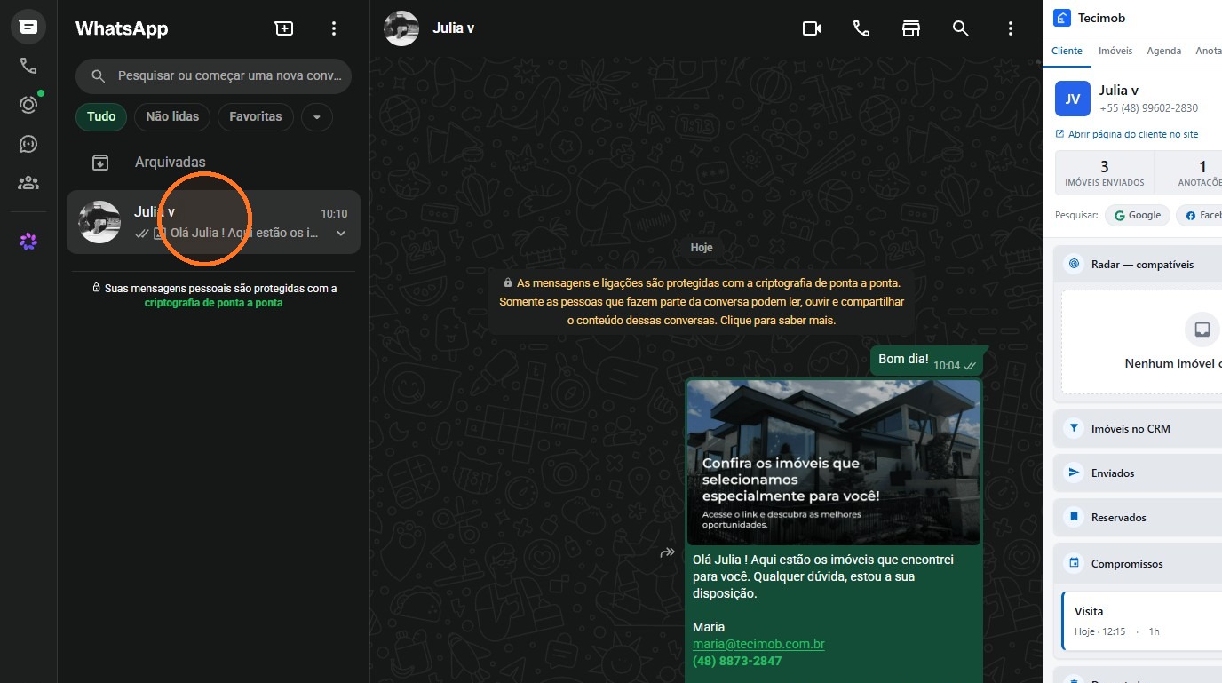Expand the Compromissos section
This screenshot has width=1222, height=683.
click(1138, 563)
